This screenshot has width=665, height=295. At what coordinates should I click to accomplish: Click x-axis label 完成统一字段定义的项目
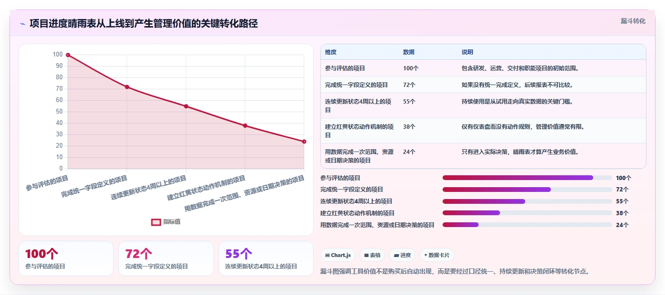point(94,187)
